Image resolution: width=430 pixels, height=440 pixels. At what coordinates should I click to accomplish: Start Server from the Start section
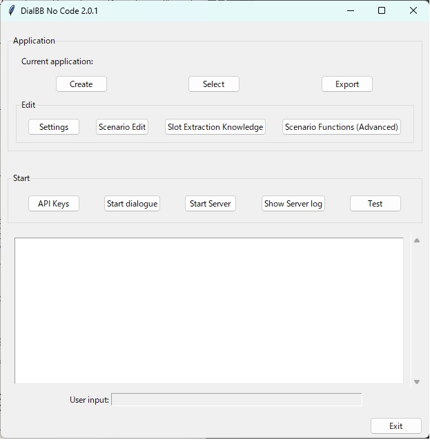(211, 204)
